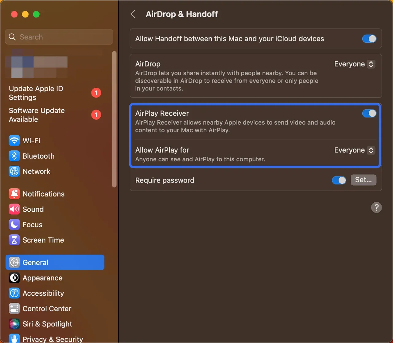The height and width of the screenshot is (343, 393).
Task: Open Notifications settings label
Action: [44, 194]
